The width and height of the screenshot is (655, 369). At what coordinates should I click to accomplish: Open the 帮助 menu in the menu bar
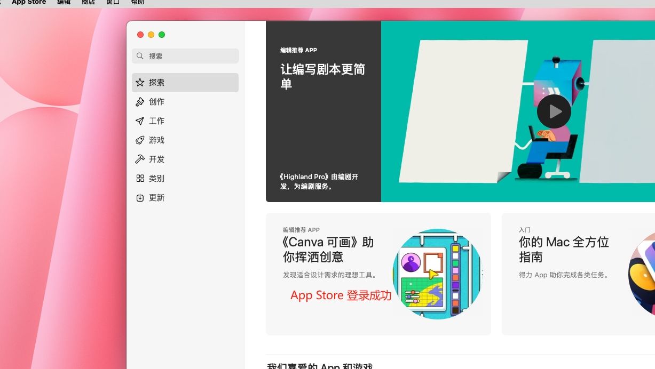[137, 3]
